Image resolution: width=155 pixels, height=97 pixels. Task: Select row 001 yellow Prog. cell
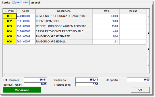10,16
